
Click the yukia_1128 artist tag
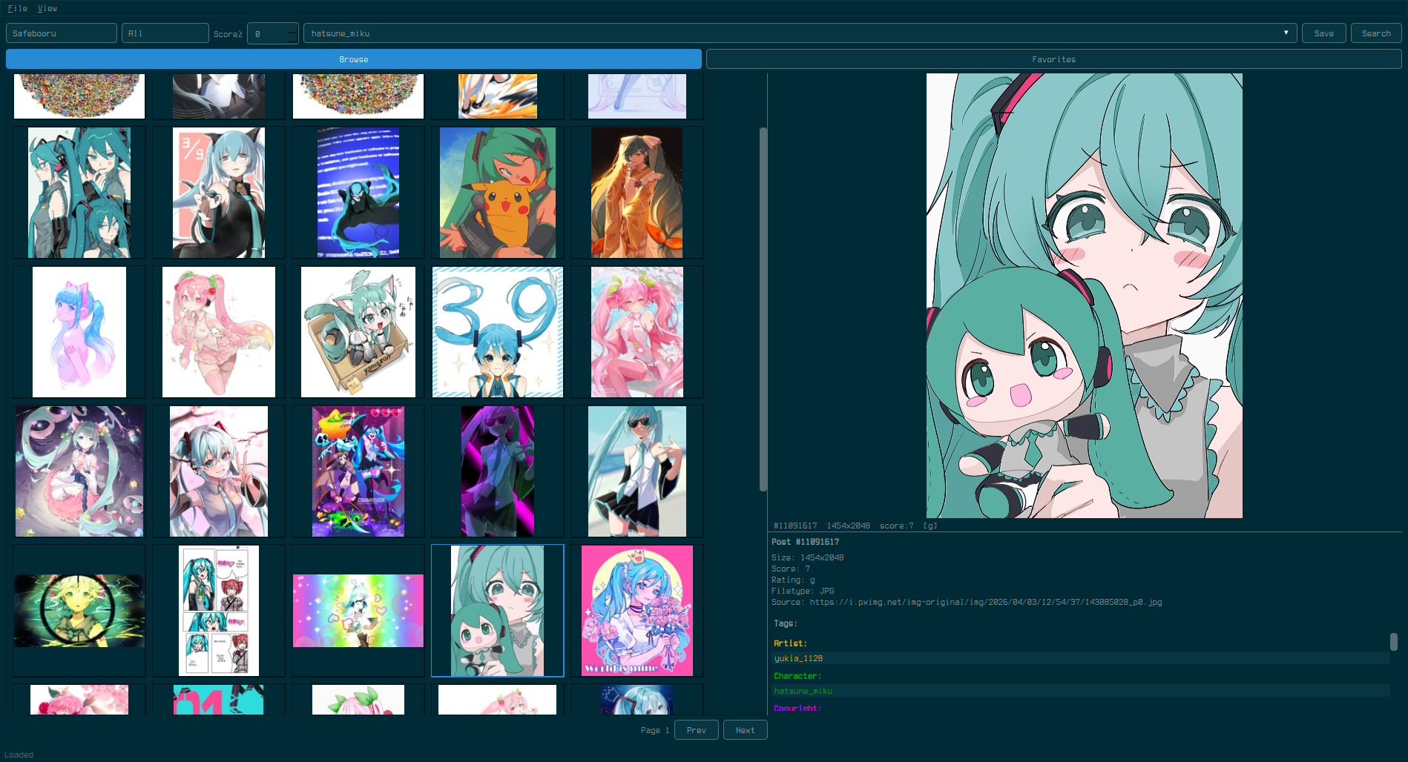coord(797,658)
